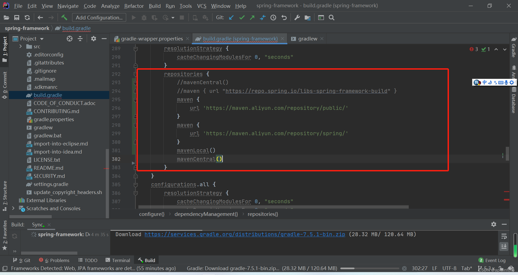Open UTF-8 encoding selector
This screenshot has height=275, width=518.
[x=449, y=268]
